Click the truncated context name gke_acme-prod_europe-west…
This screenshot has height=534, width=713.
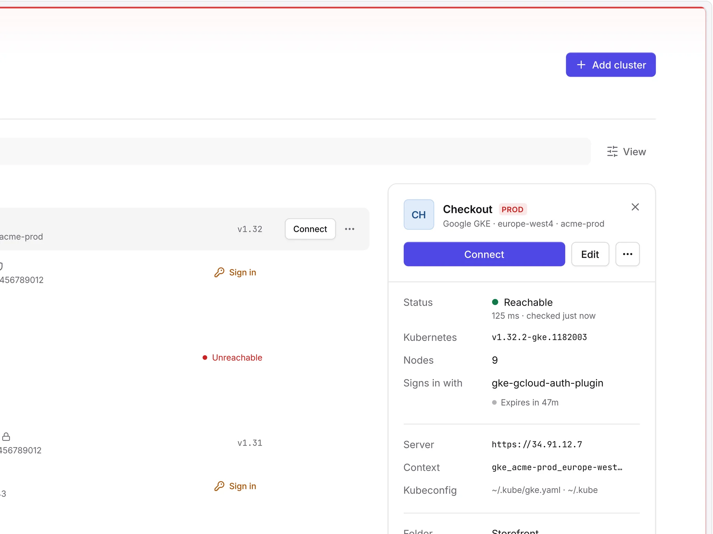tap(557, 467)
